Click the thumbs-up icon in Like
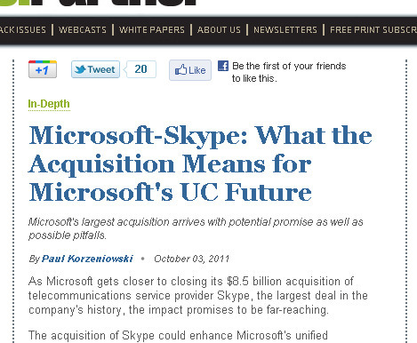 180,70
